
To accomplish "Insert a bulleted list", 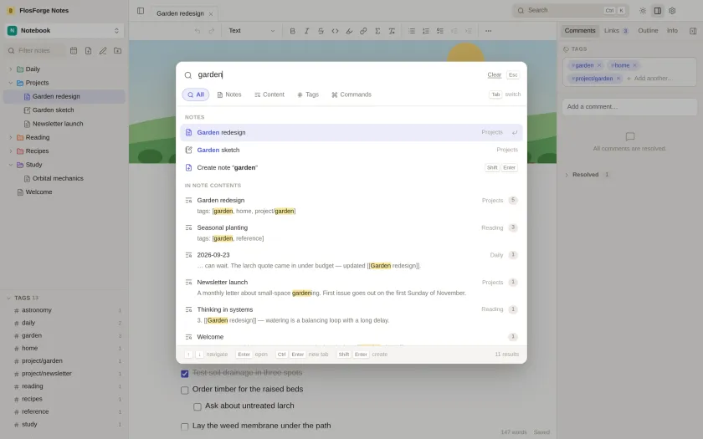I will 412,31.
